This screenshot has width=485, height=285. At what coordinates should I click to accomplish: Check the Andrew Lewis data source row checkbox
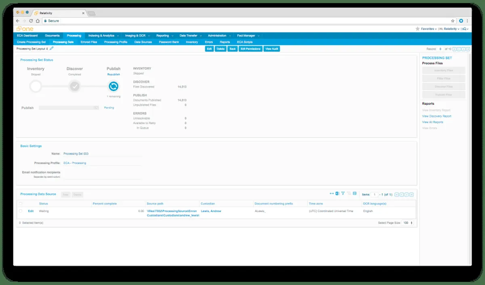point(21,211)
